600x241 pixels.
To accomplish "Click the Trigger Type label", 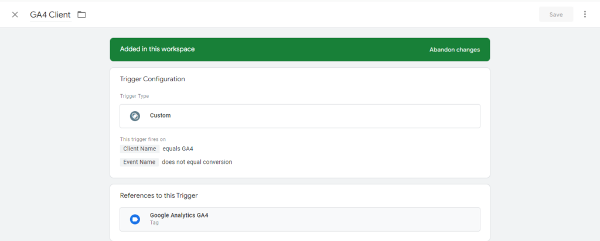I will click(x=134, y=96).
